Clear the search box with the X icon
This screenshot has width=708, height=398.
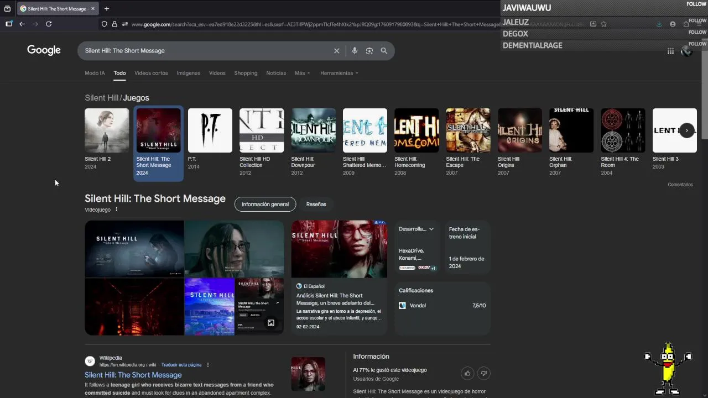pos(336,51)
